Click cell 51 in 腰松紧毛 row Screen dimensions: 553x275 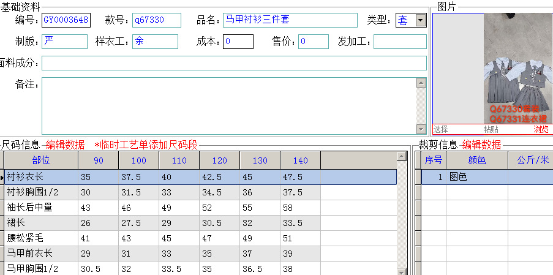pos(301,238)
